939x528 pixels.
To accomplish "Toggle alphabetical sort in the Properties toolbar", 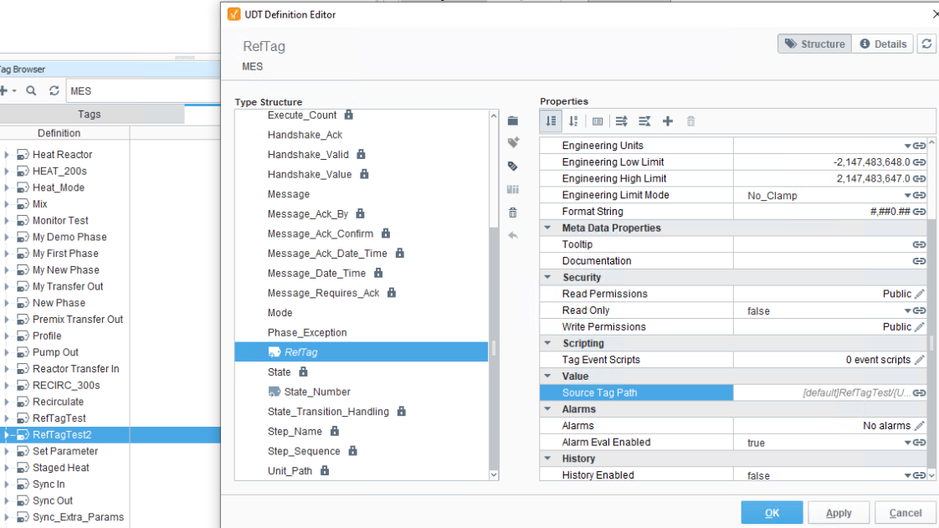I will (573, 121).
